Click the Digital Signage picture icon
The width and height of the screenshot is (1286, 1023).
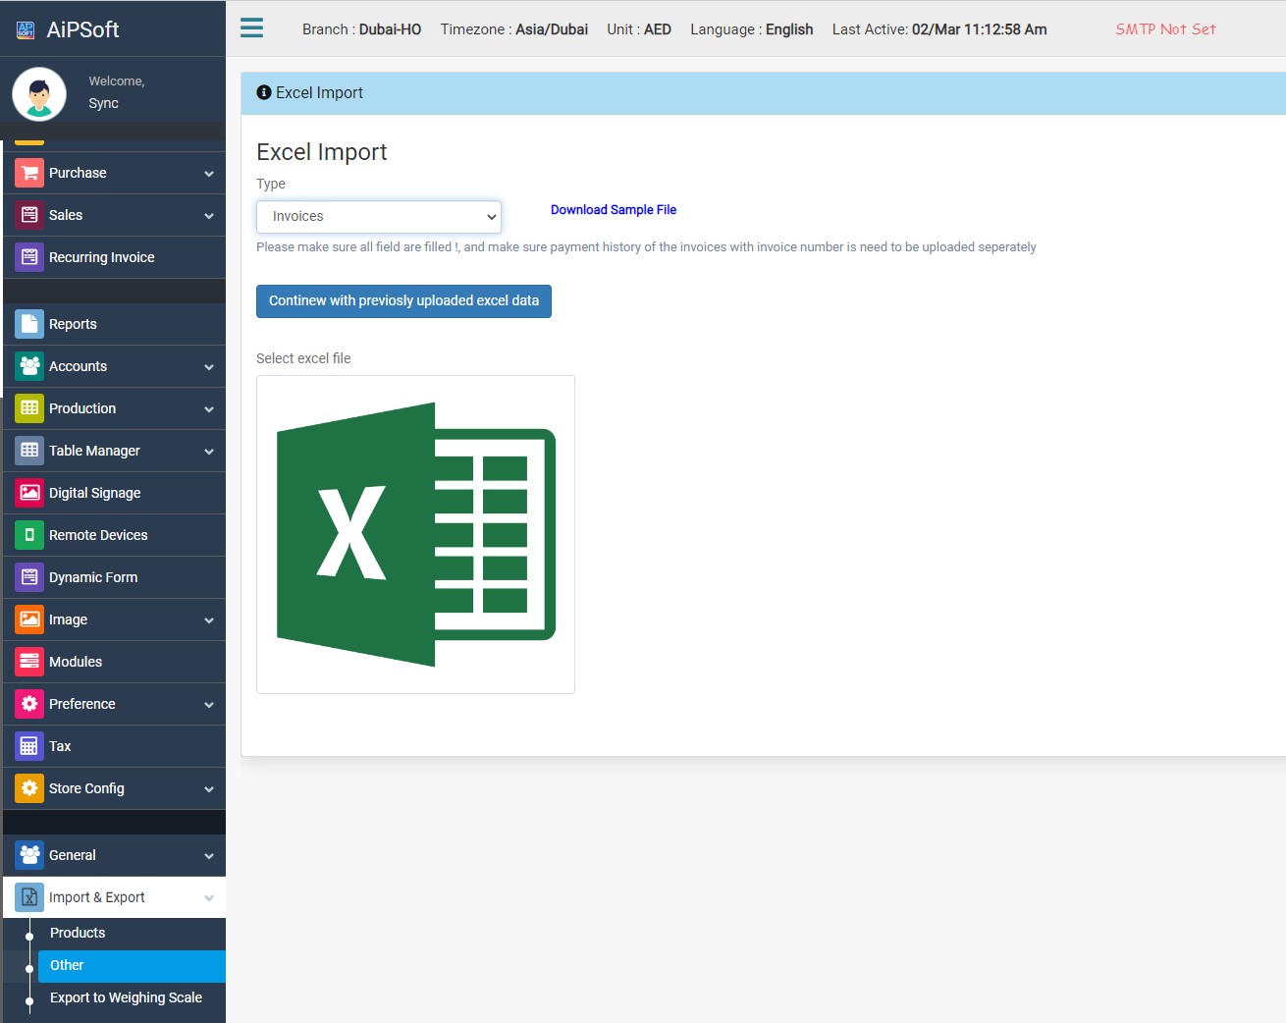click(x=29, y=493)
